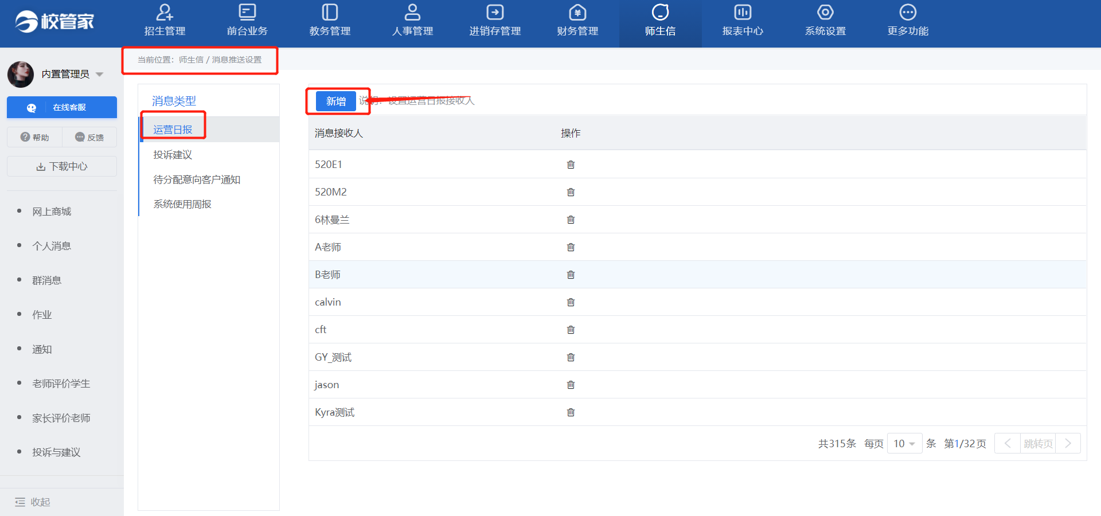Delete recipient Kyra测试 via trash icon
The image size is (1101, 516).
(571, 412)
